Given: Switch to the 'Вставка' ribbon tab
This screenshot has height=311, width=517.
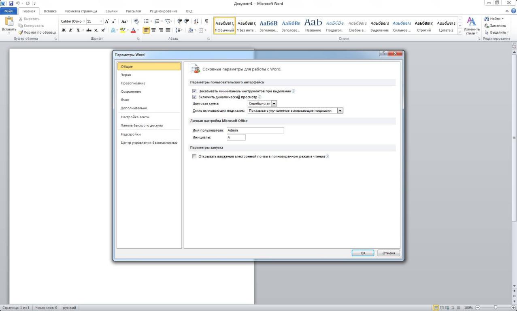Looking at the screenshot, I should click(x=50, y=11).
